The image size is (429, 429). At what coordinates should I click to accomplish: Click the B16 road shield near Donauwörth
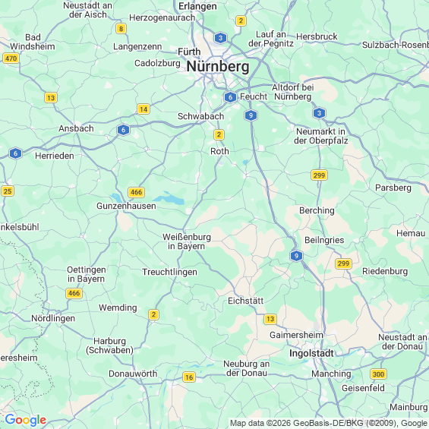189,377
